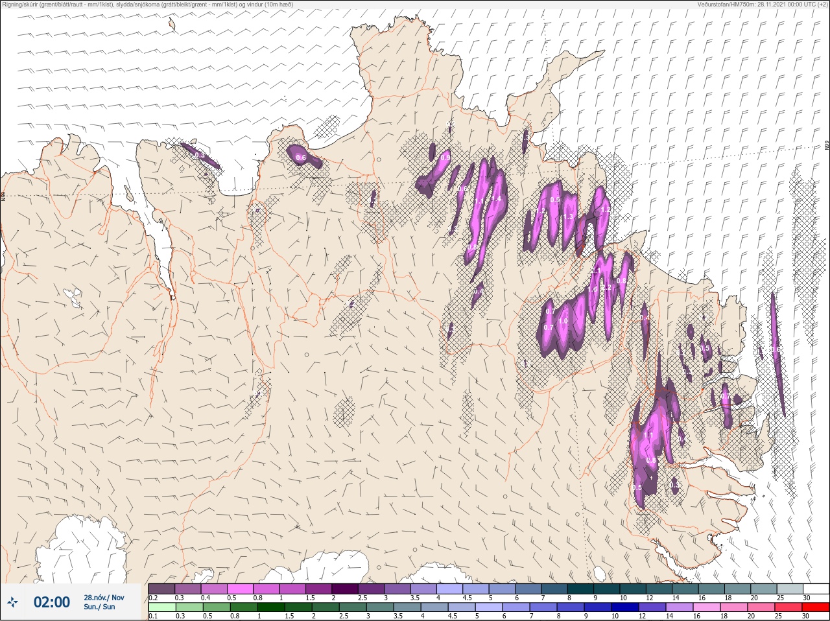Screen dimensions: 830x621
Task: Click the 1.0 precipitation value on the map
Action: click(563, 321)
